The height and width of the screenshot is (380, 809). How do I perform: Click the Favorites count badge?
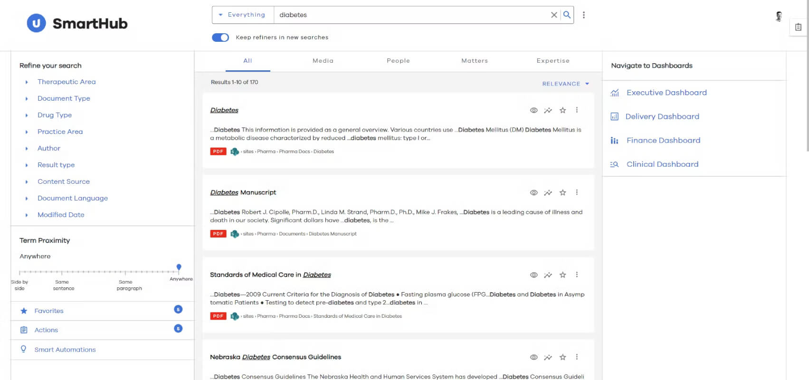tap(178, 309)
